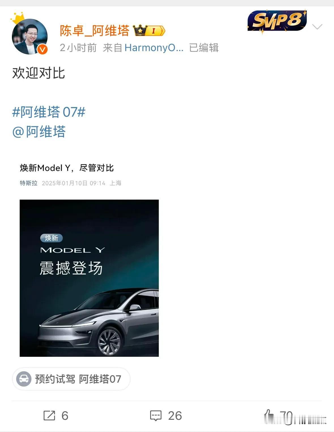
Task: Tap the SVIP8 membership badge
Action: (x=277, y=21)
